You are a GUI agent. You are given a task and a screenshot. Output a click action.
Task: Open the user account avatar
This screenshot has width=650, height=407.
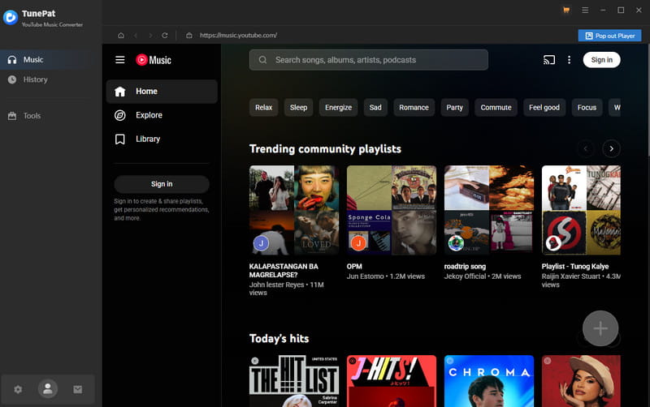pos(48,389)
